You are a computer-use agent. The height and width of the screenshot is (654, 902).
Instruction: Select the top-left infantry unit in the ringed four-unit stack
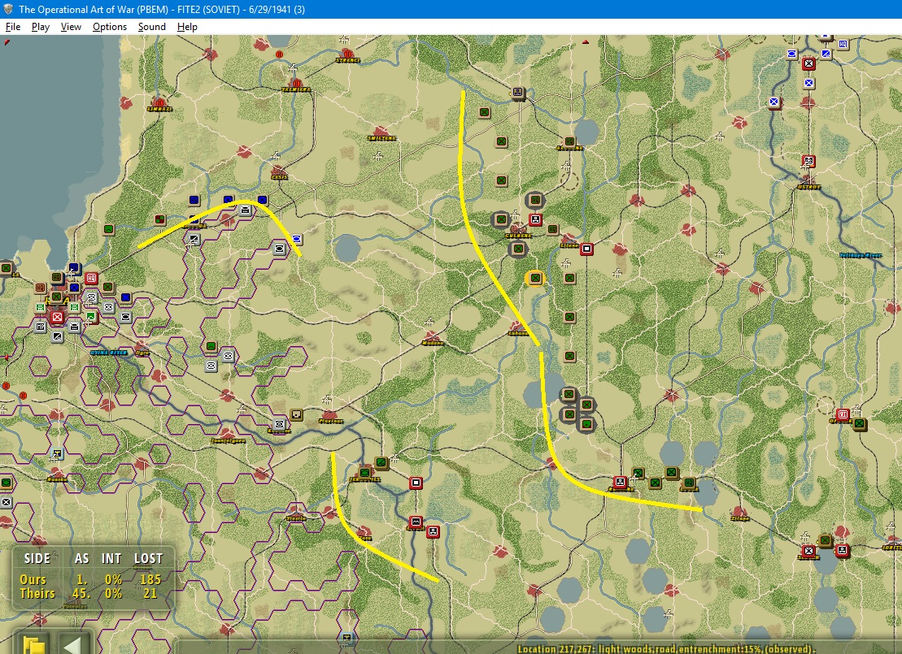569,394
